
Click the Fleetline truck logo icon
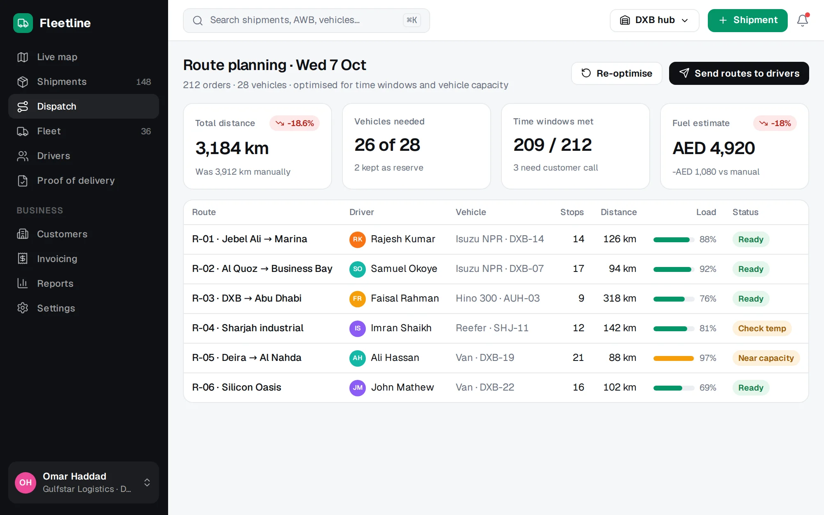[23, 23]
